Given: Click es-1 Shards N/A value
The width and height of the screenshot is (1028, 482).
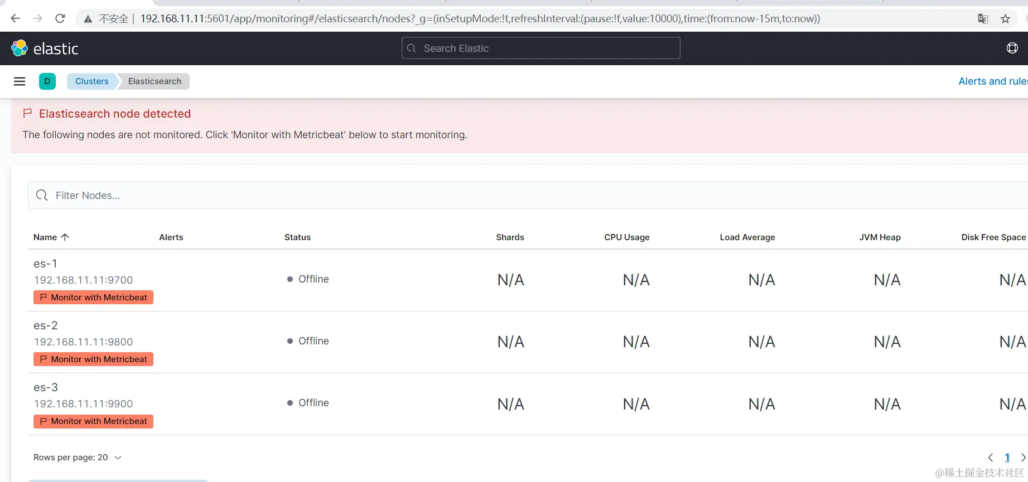Looking at the screenshot, I should click(511, 280).
